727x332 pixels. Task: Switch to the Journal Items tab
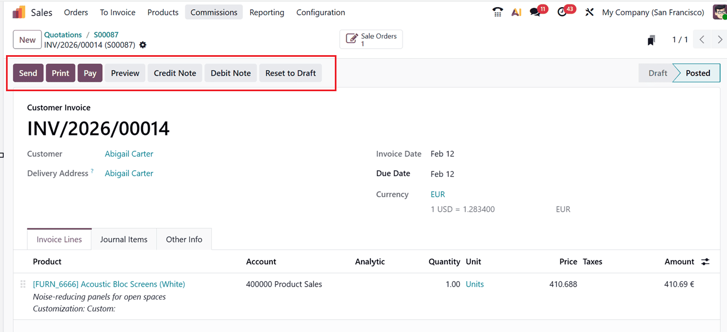[x=123, y=239]
